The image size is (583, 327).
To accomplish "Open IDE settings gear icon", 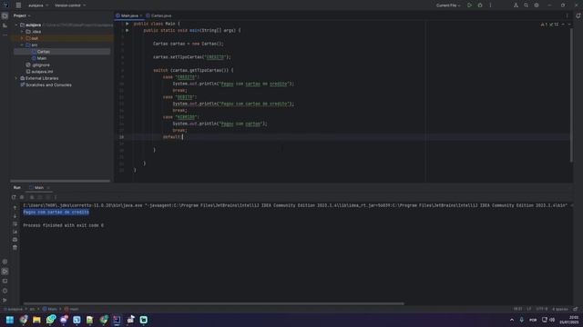I will [x=537, y=5].
